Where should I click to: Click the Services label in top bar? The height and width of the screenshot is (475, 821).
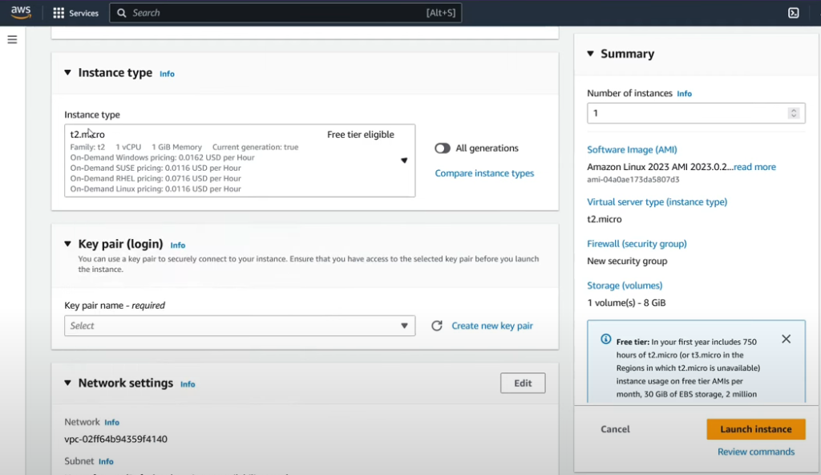(x=83, y=13)
